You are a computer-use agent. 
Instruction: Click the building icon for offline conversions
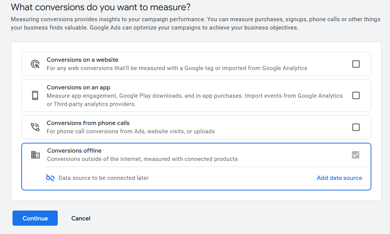click(x=35, y=155)
